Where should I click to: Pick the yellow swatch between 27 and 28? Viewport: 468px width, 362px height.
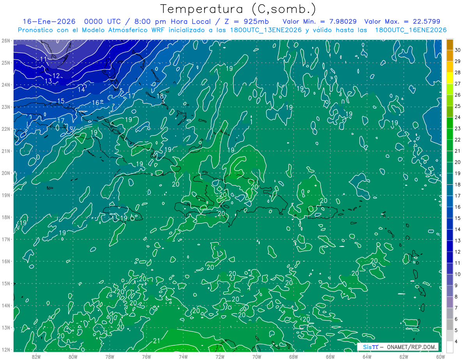pos(450,78)
